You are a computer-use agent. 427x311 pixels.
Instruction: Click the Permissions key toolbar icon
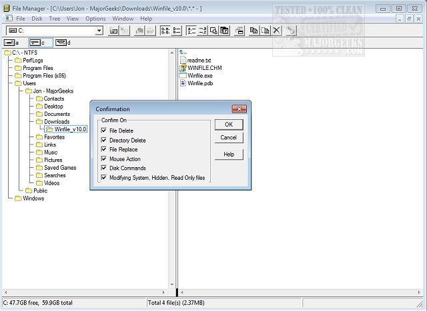291,31
